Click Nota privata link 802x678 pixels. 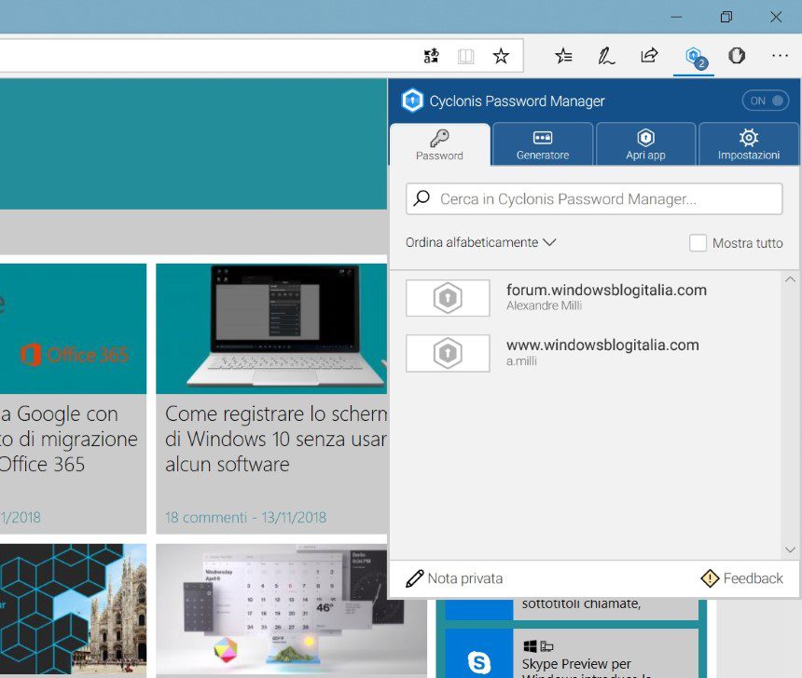[x=465, y=578]
